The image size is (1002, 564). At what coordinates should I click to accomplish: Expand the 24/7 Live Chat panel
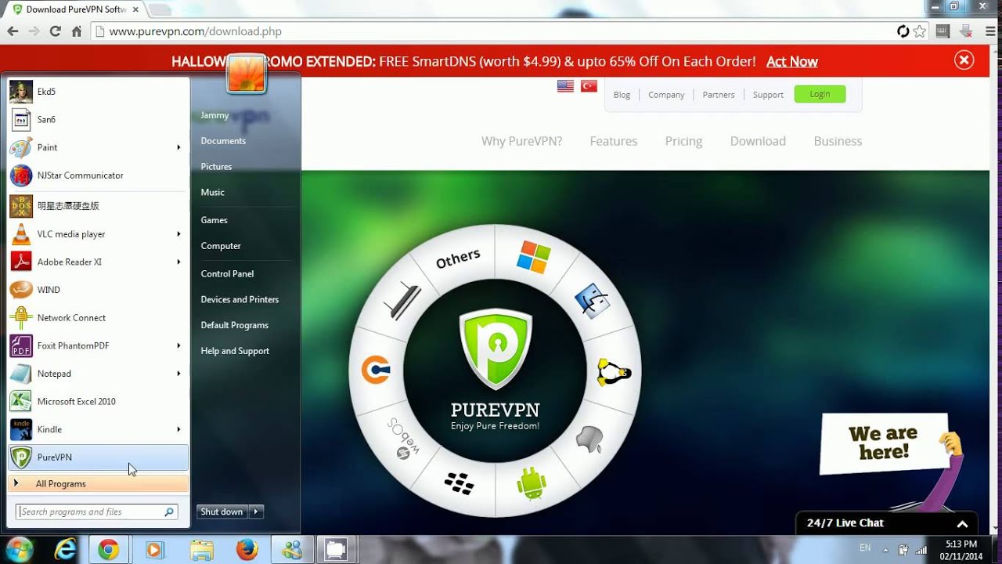pyautogui.click(x=962, y=524)
